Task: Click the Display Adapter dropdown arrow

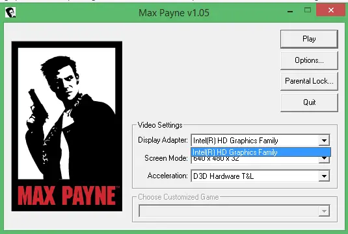Action: (324, 141)
